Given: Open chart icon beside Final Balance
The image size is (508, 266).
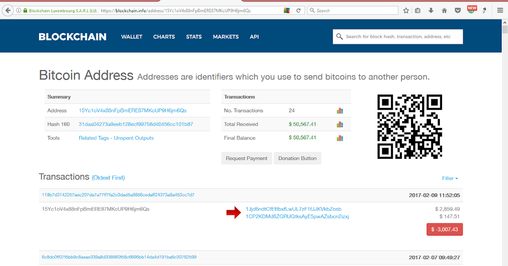Looking at the screenshot, I should click(340, 138).
